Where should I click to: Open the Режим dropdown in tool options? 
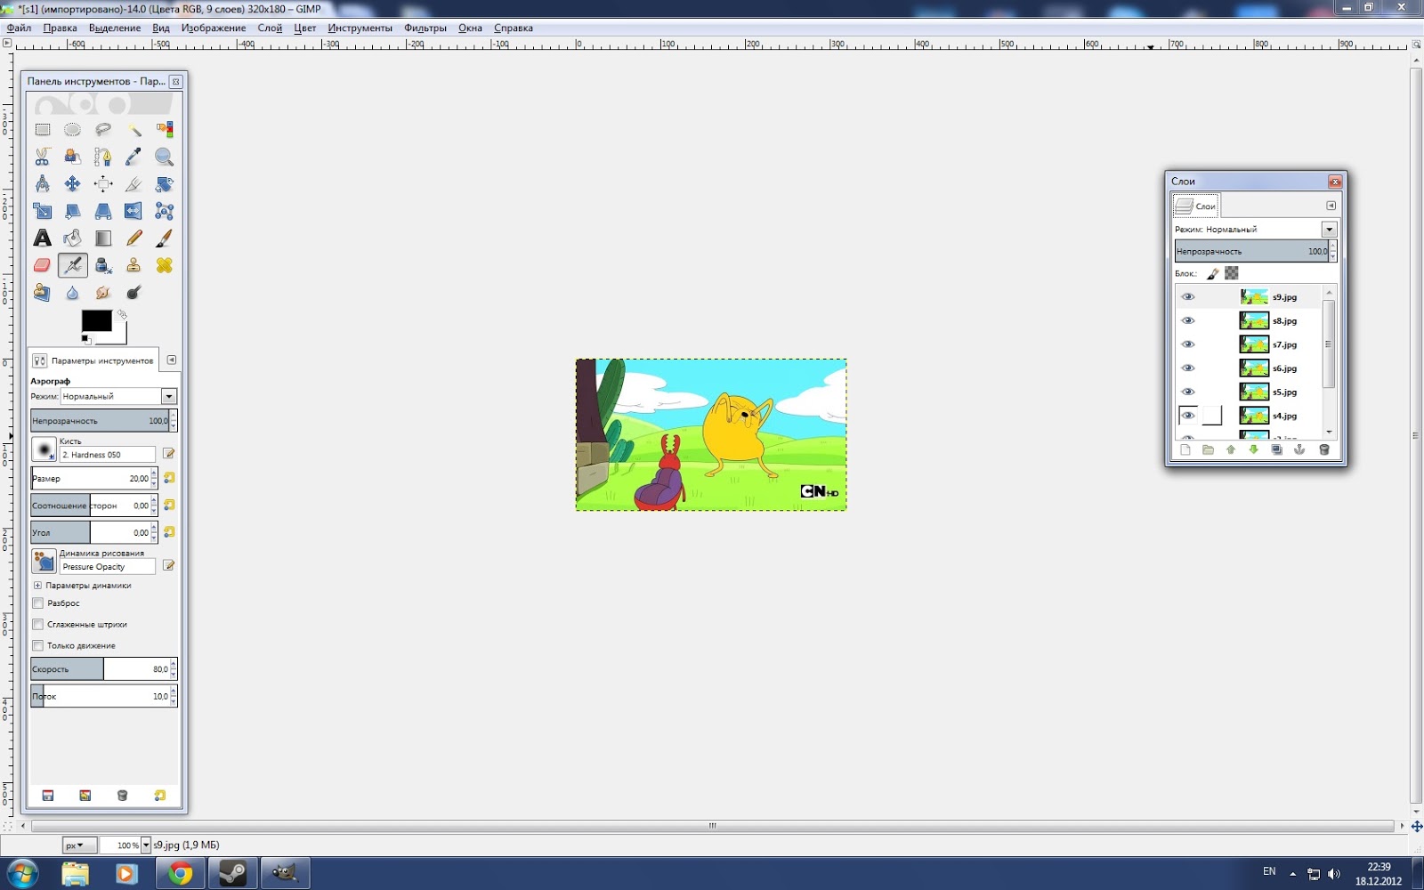coord(168,396)
